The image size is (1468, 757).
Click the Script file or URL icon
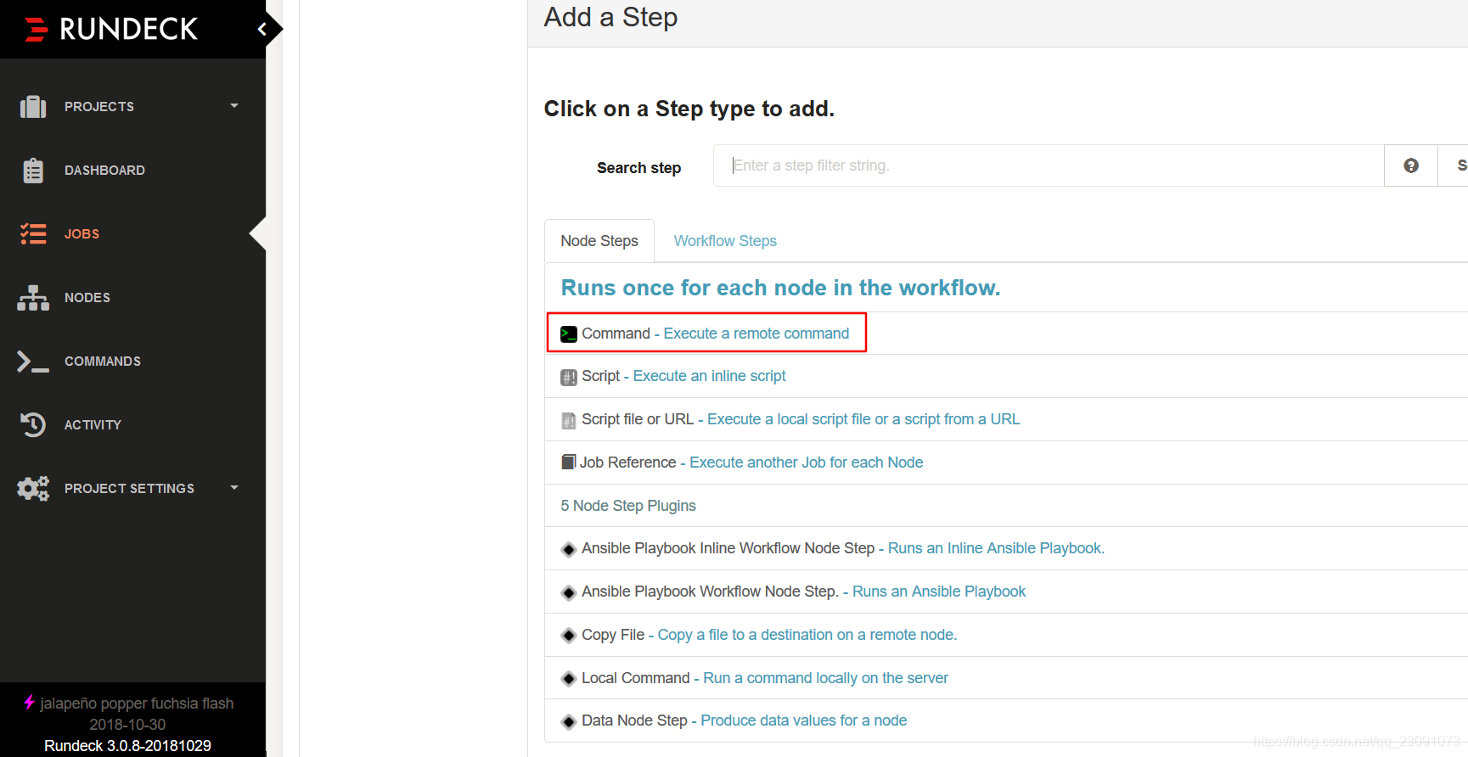coord(569,420)
